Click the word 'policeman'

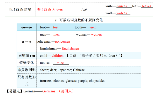[x=44, y=42]
